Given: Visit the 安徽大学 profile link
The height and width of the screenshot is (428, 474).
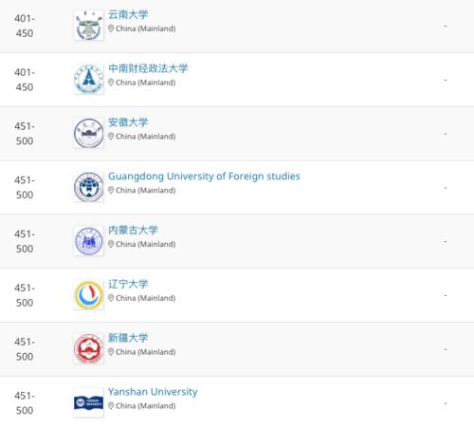Looking at the screenshot, I should click(x=128, y=122).
